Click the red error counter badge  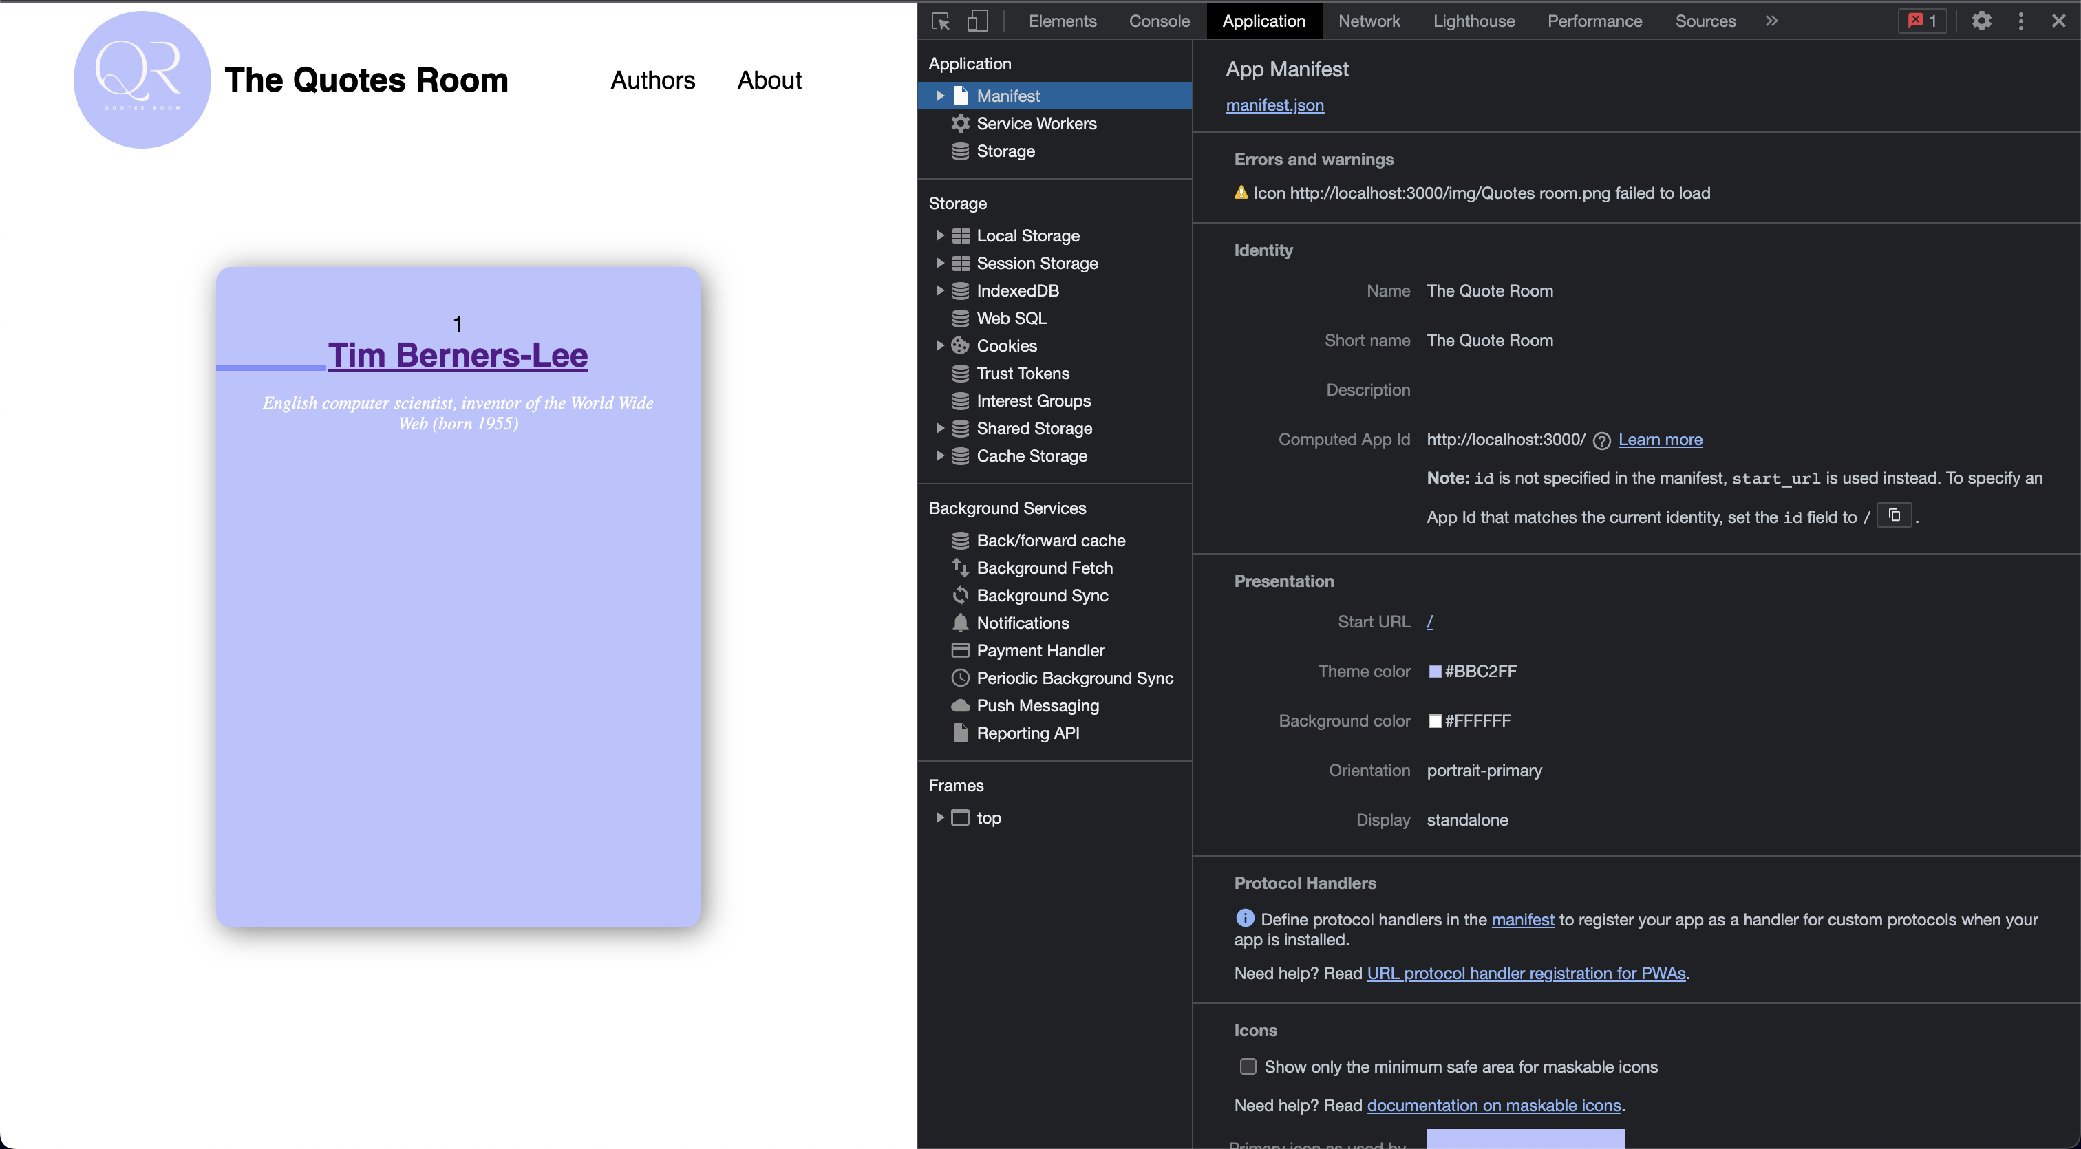(1921, 21)
